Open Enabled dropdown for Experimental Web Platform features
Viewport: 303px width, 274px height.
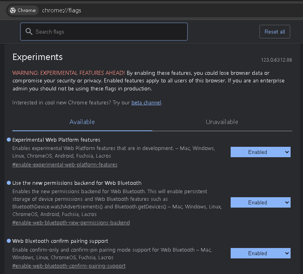261,152
